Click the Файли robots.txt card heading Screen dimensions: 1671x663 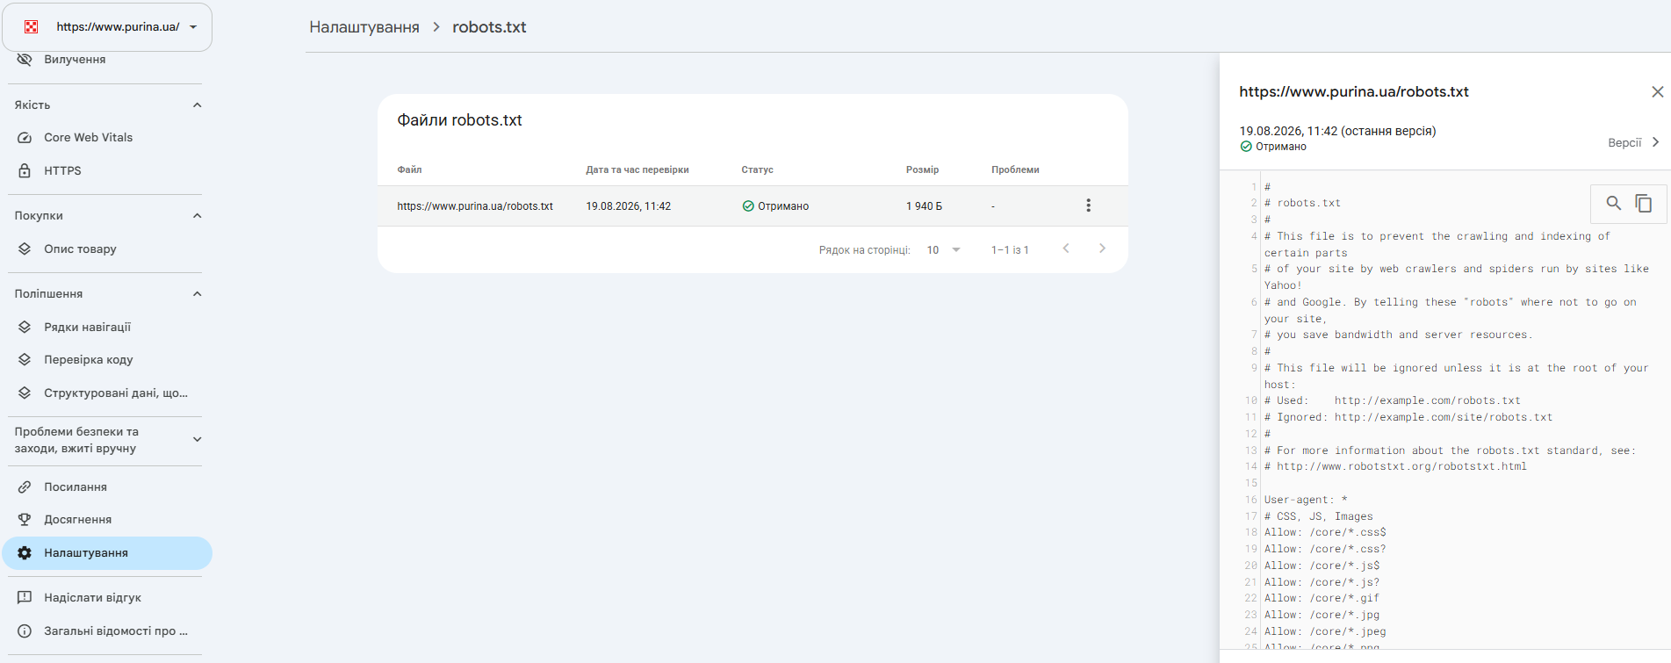(459, 120)
